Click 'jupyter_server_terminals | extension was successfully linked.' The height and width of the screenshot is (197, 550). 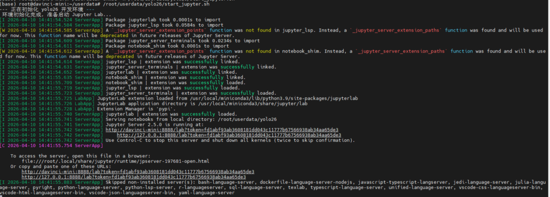[191, 67]
